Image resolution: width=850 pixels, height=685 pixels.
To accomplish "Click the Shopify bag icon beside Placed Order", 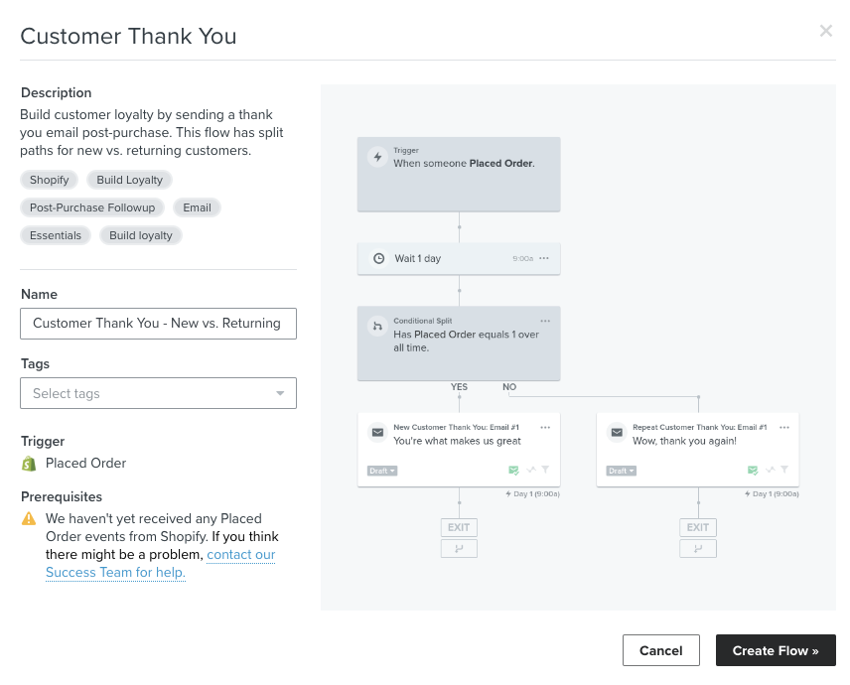I will tap(29, 464).
